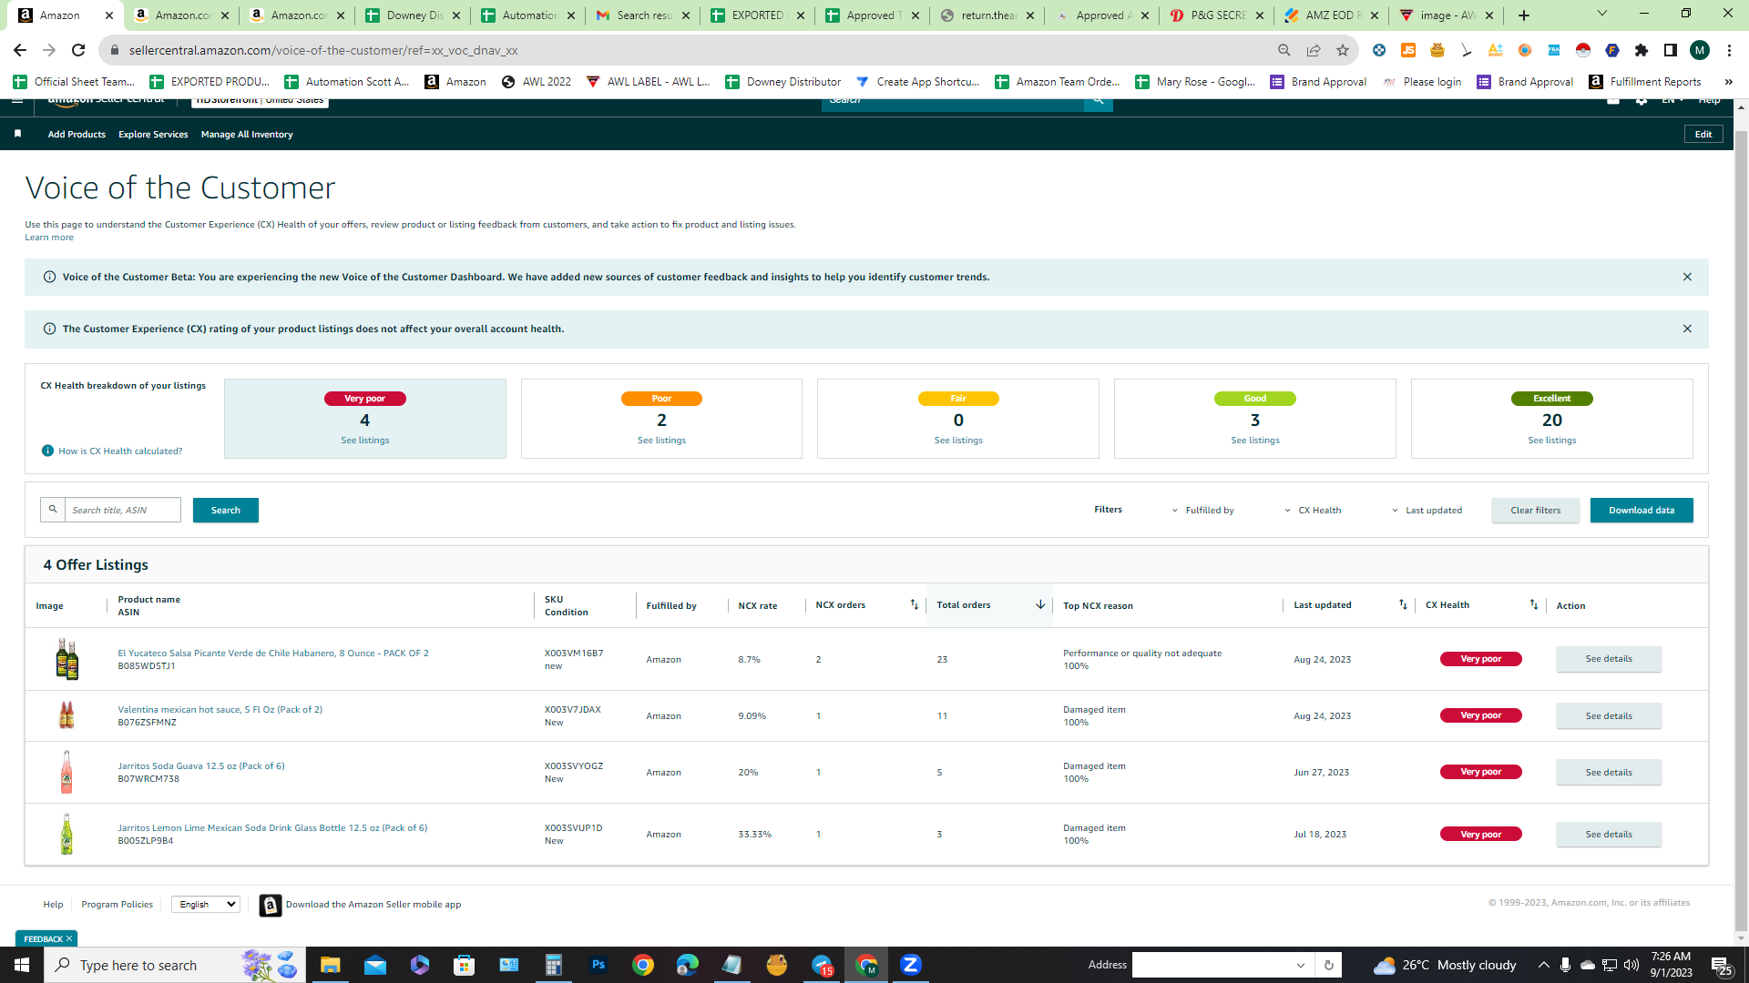The width and height of the screenshot is (1749, 983).
Task: Open the Calculator app in the taskbar
Action: [x=553, y=965]
